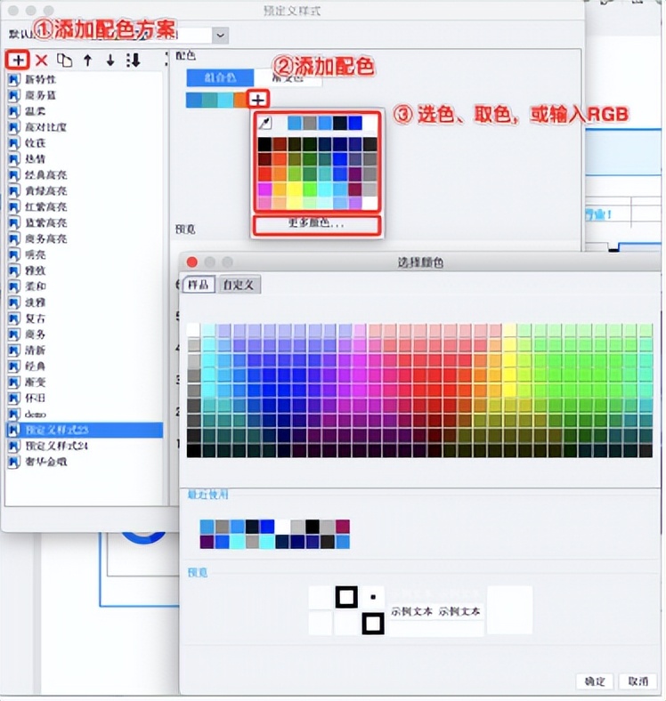Viewport: 666px width, 701px height.
Task: Choose the crimson swatch ending the first recent row
Action: point(343,527)
